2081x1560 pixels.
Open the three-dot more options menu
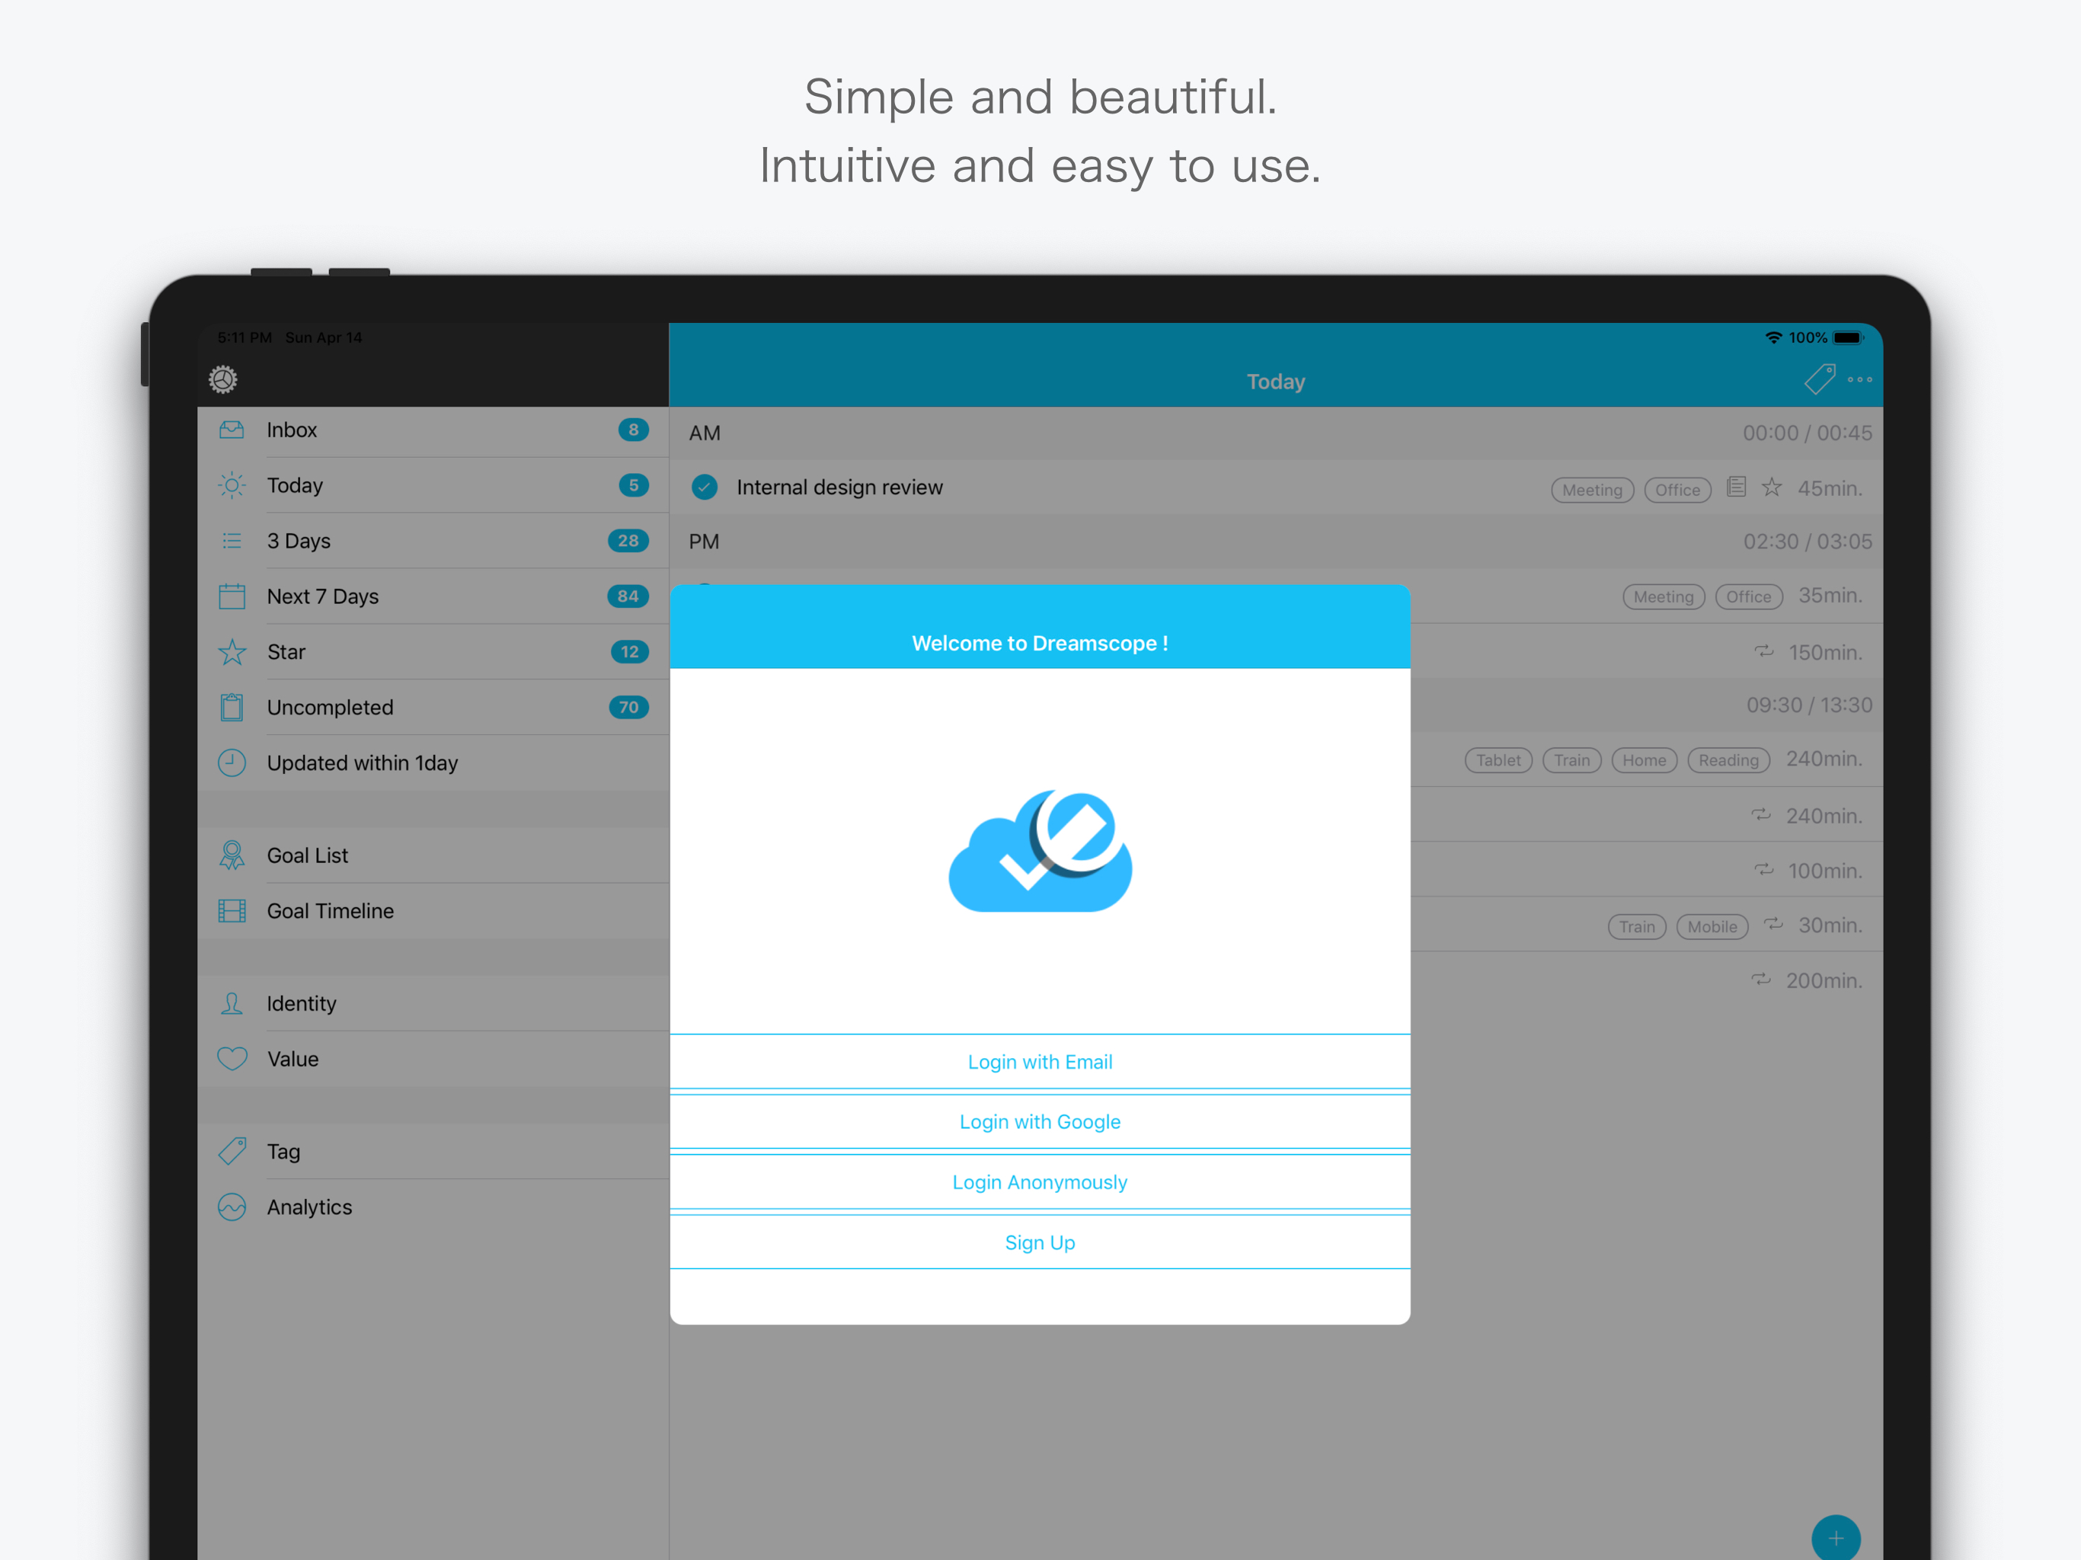[x=1859, y=379]
